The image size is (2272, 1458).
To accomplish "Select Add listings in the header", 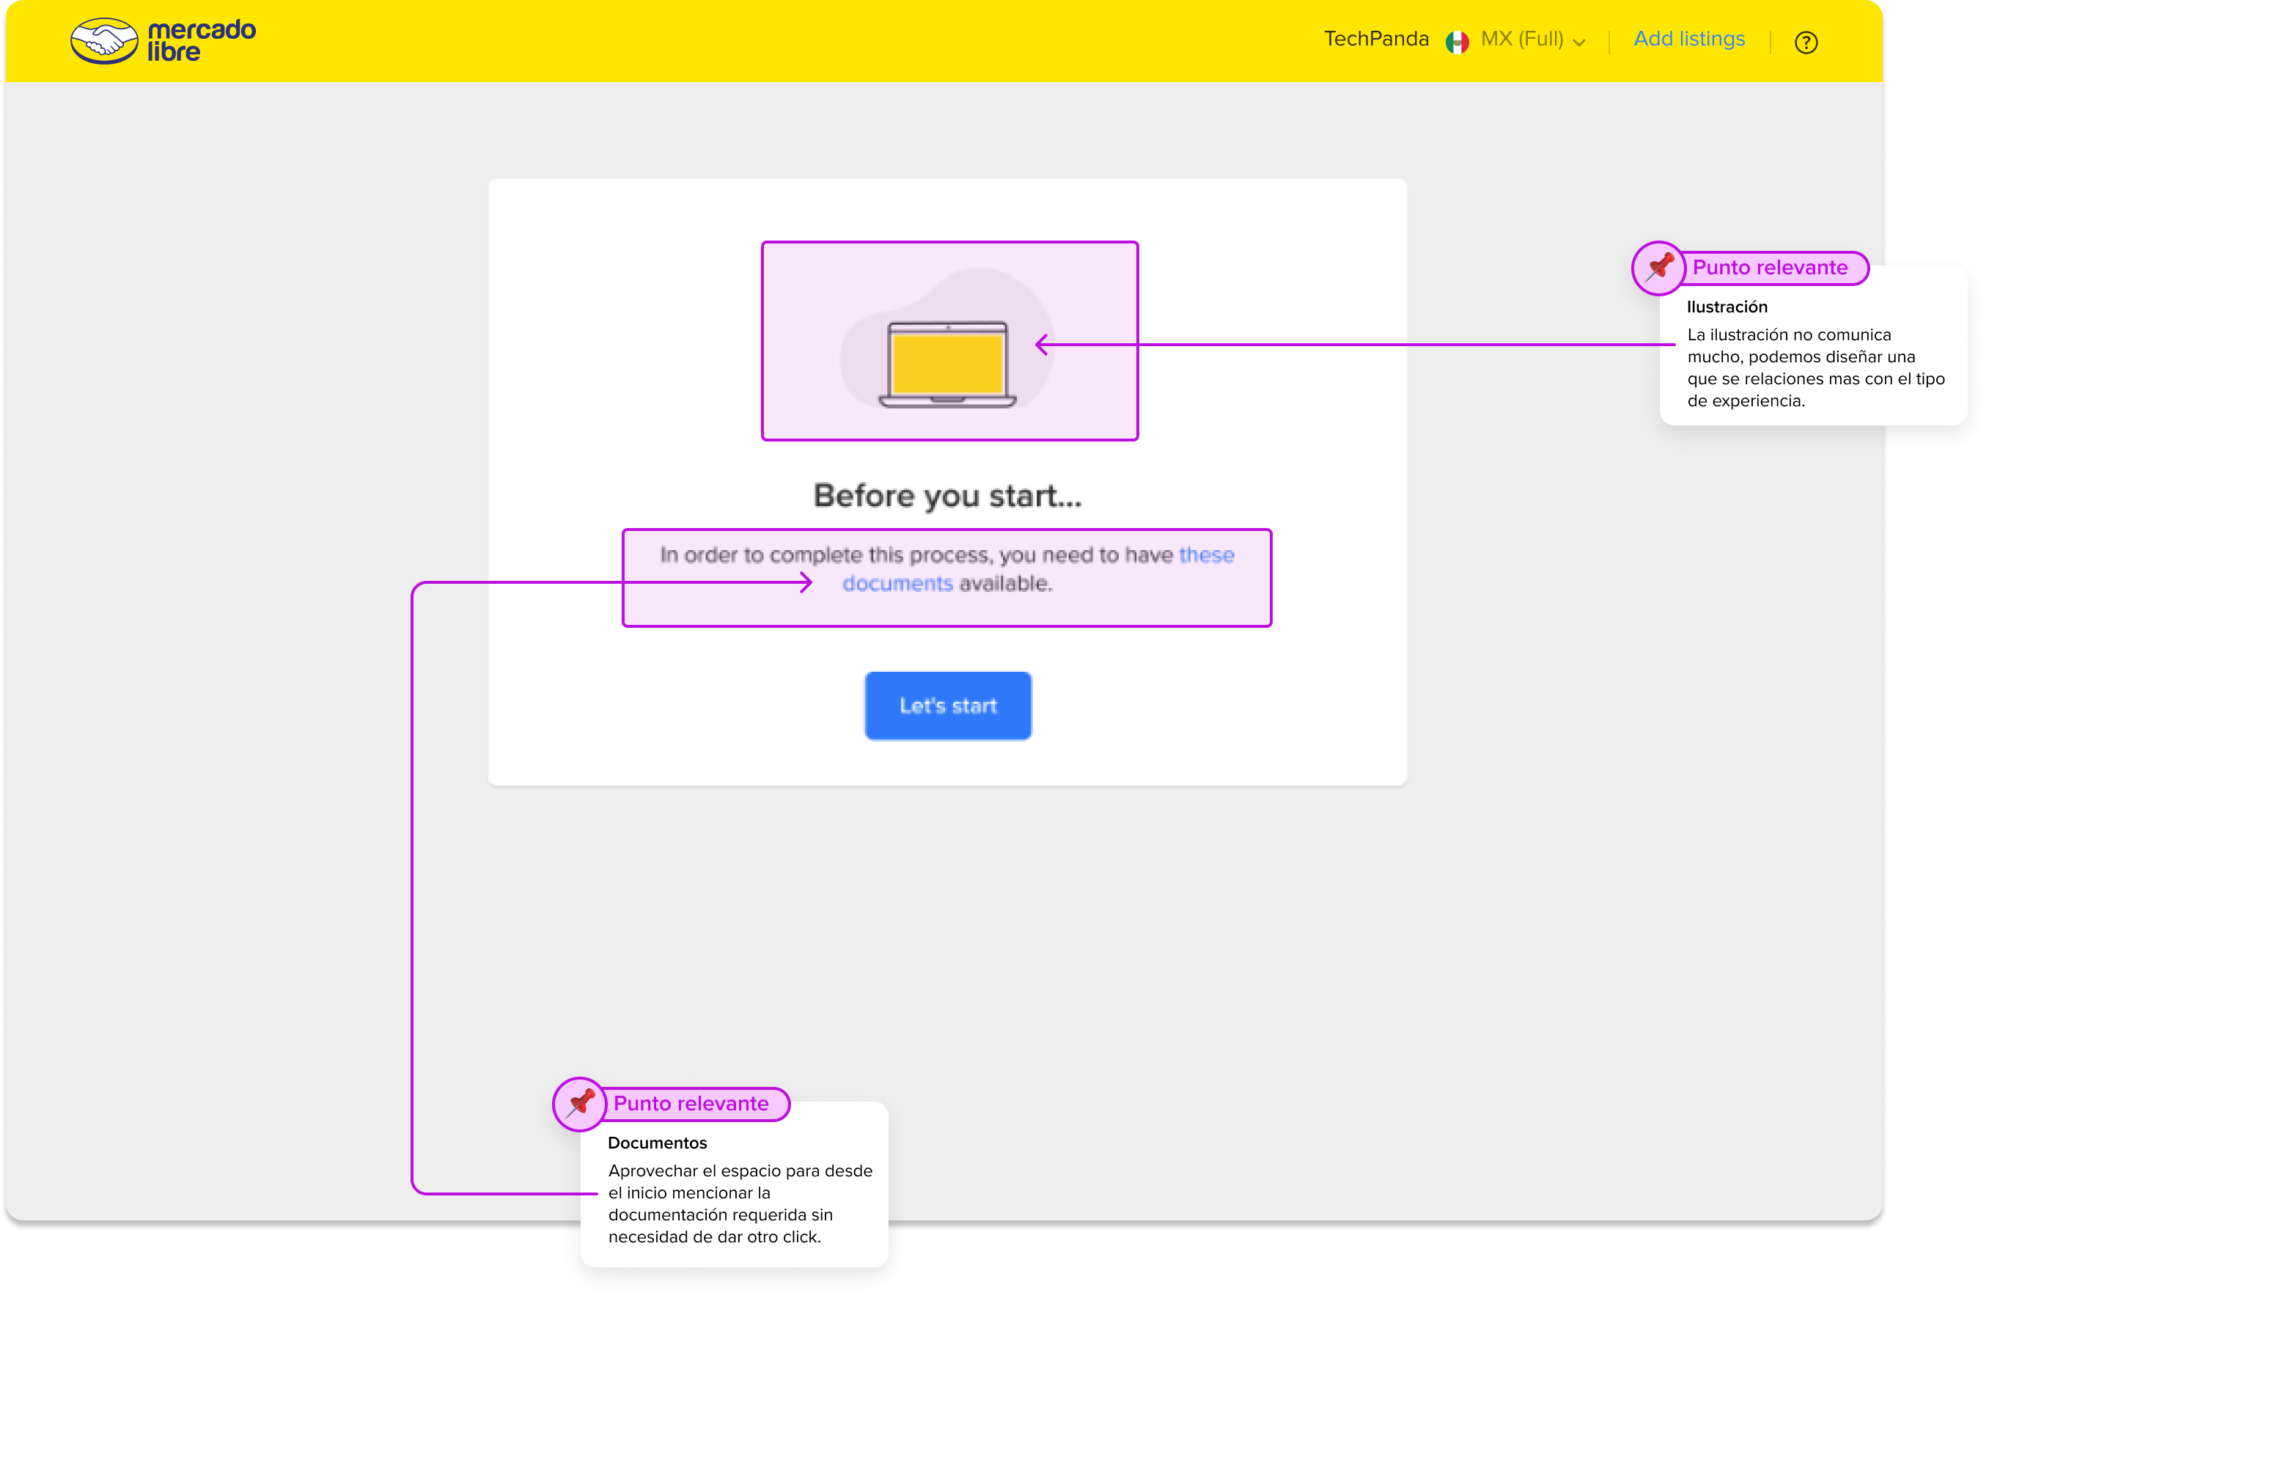I will click(x=1688, y=39).
